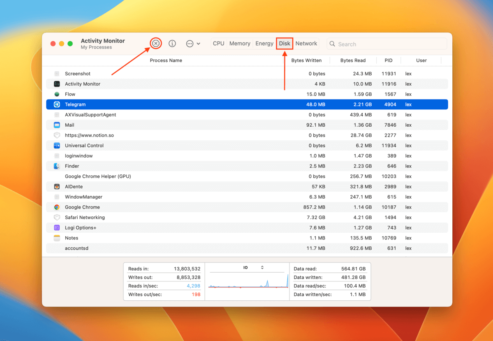Screen dimensions: 493x341
Task: Select the loginwindow process
Action: [79, 156]
